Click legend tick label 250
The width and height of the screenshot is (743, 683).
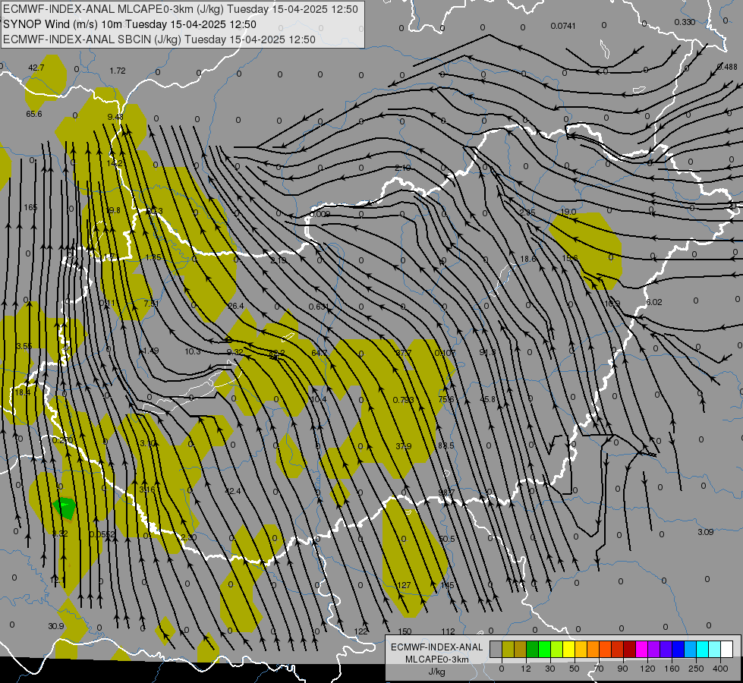(x=696, y=669)
